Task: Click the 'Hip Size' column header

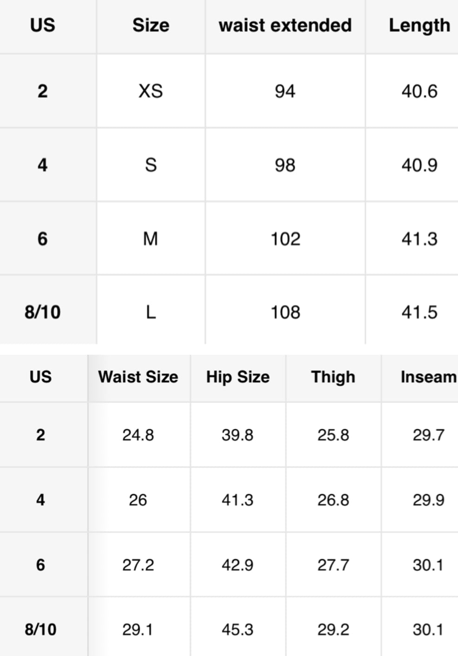Action: click(x=238, y=377)
